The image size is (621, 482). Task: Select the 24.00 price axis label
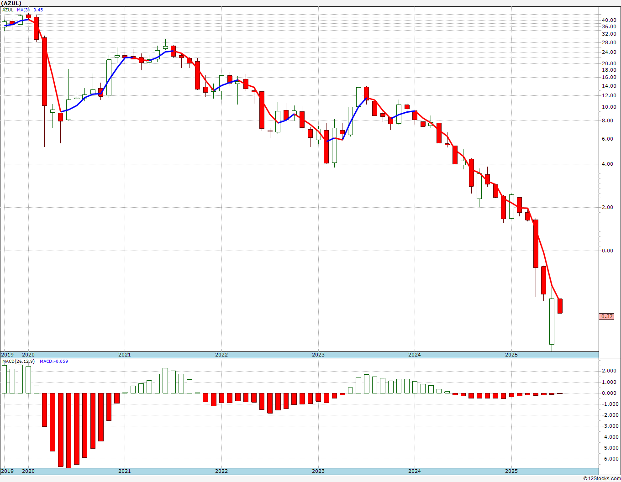pos(609,52)
